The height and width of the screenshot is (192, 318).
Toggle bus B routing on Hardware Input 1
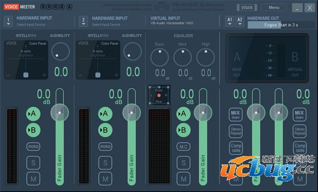(x=33, y=130)
